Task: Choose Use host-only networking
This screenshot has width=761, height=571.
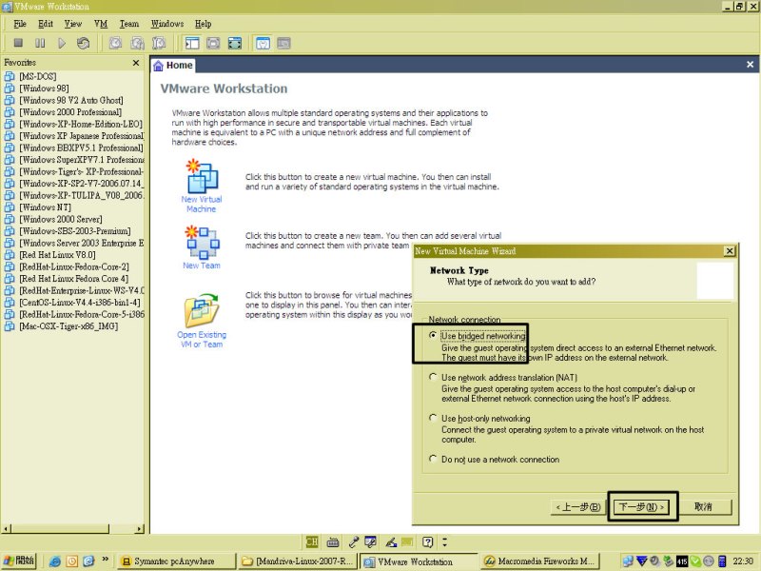Action: click(434, 418)
